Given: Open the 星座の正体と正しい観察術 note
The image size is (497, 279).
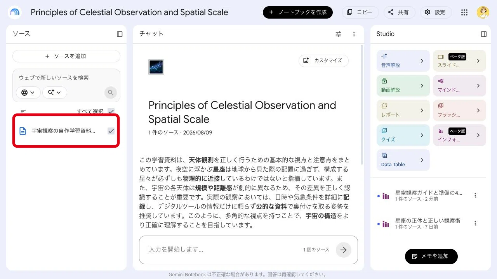Looking at the screenshot, I should pos(428,224).
